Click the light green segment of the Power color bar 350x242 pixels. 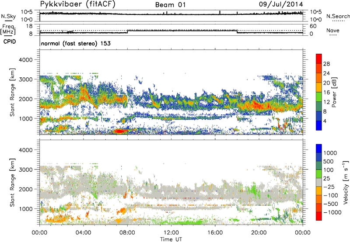click(x=319, y=97)
